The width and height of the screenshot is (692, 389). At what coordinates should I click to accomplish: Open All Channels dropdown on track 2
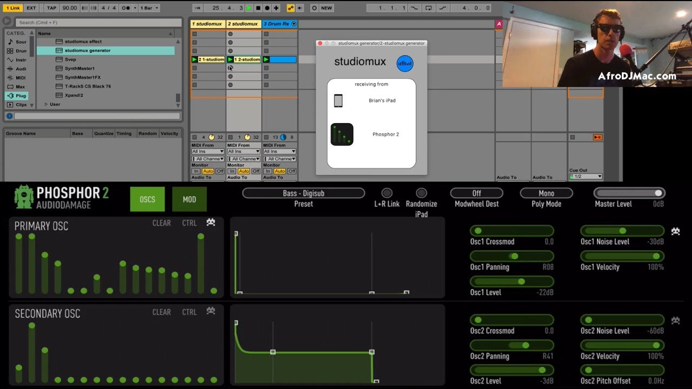click(x=243, y=159)
